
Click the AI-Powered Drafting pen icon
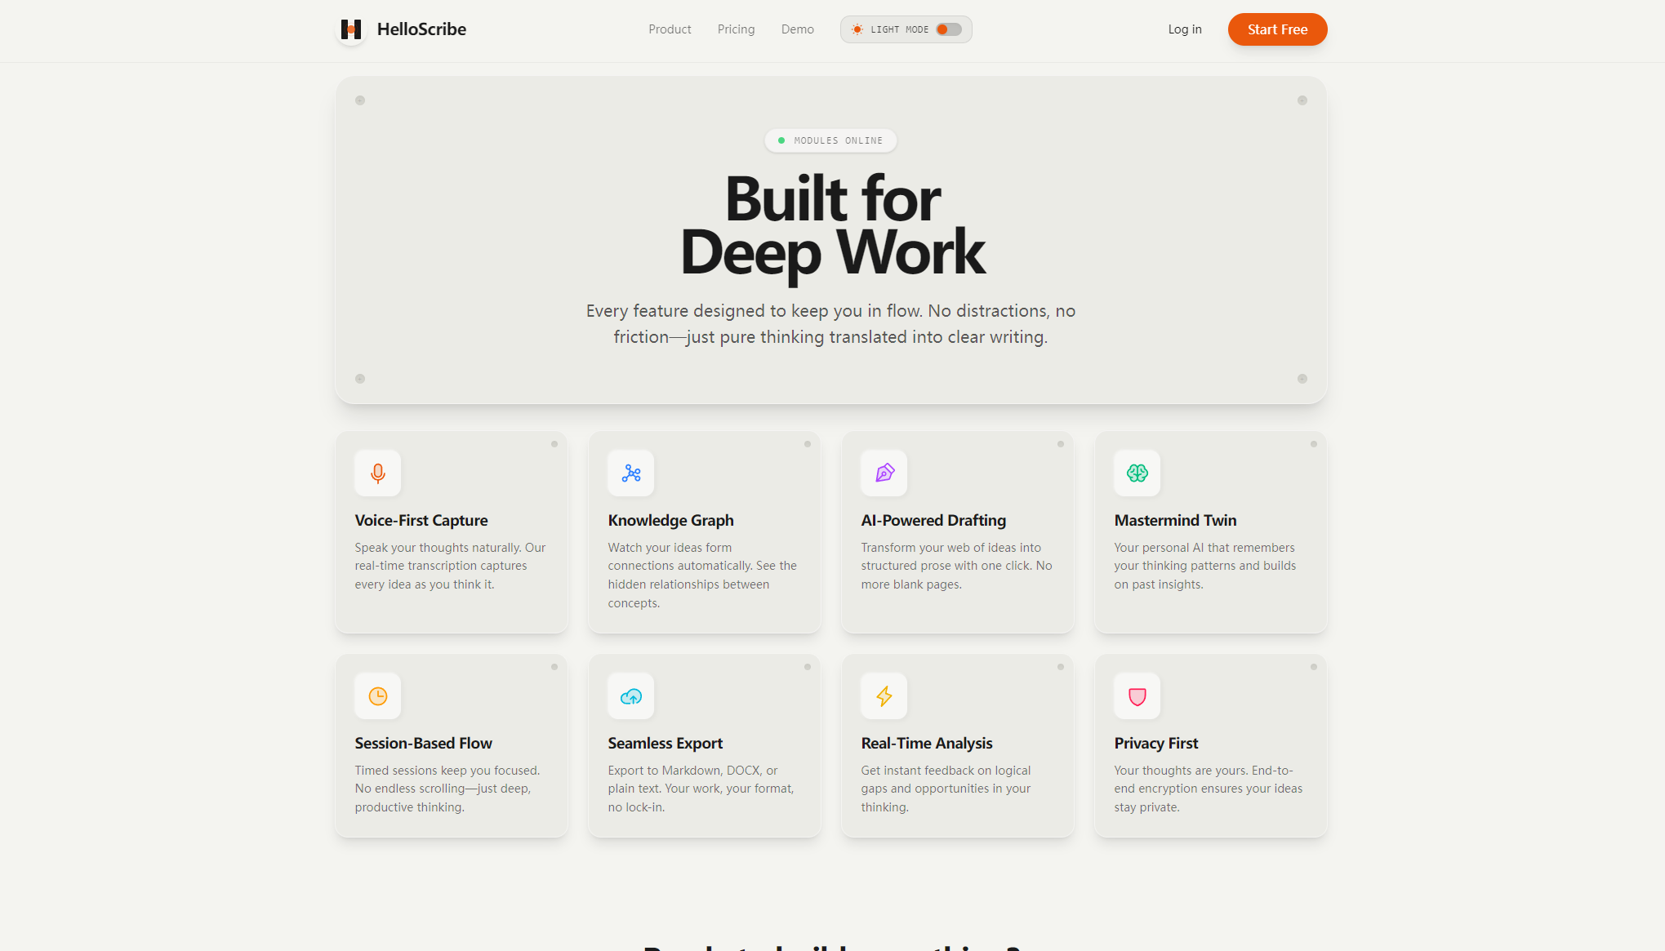coord(884,473)
